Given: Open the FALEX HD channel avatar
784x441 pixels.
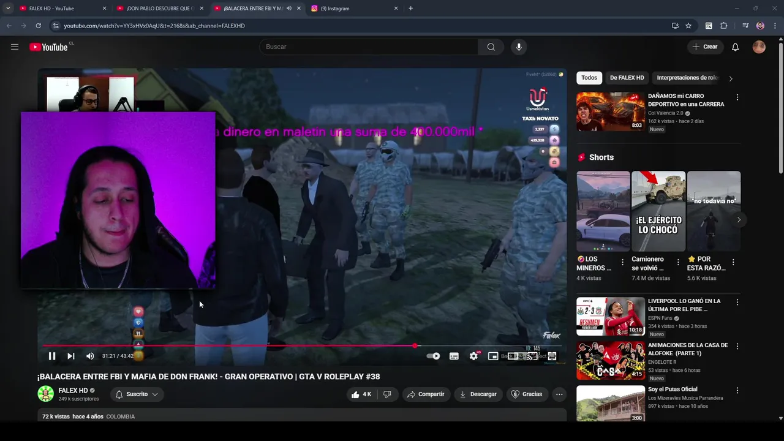Looking at the screenshot, I should click(x=46, y=394).
